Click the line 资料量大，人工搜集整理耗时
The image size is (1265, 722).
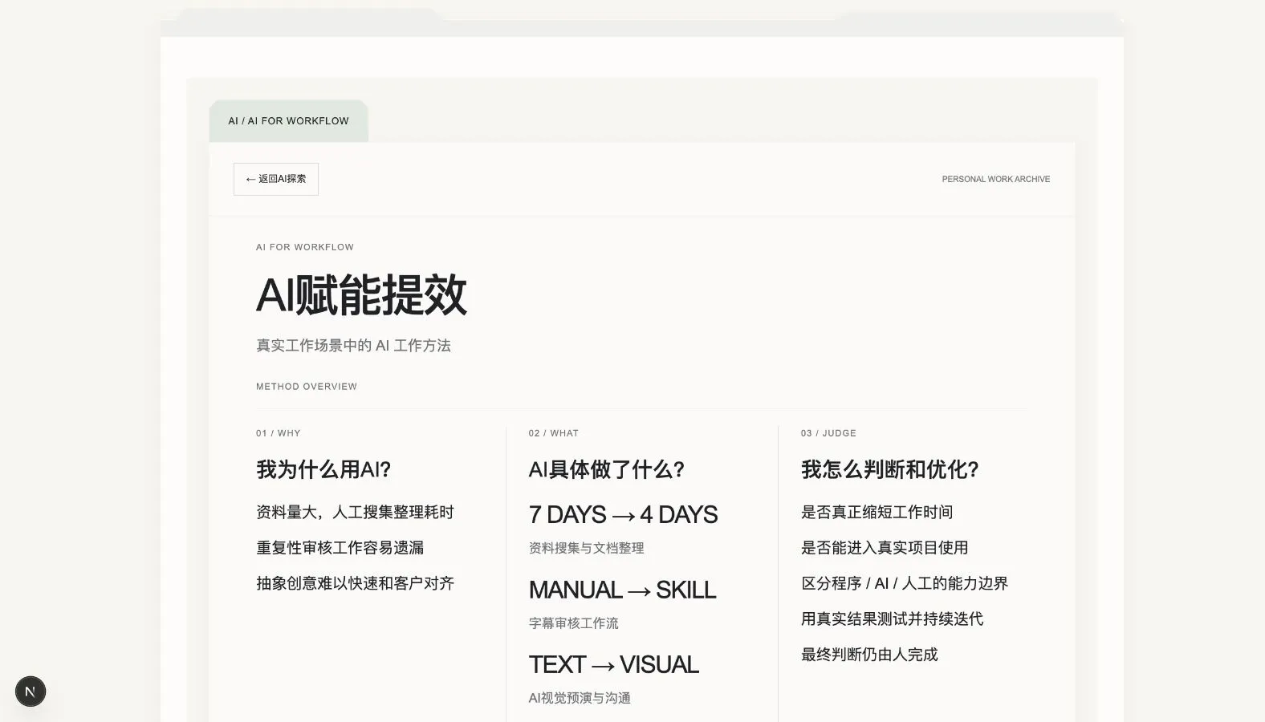(355, 512)
